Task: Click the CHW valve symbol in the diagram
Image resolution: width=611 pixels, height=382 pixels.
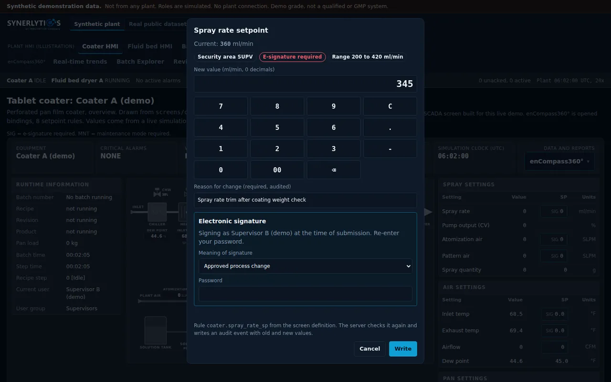Action: [x=157, y=193]
